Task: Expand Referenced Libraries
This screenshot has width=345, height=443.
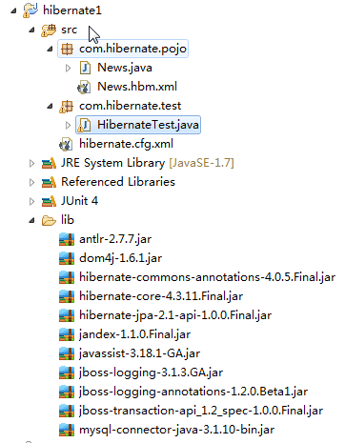Action: pyautogui.click(x=31, y=182)
